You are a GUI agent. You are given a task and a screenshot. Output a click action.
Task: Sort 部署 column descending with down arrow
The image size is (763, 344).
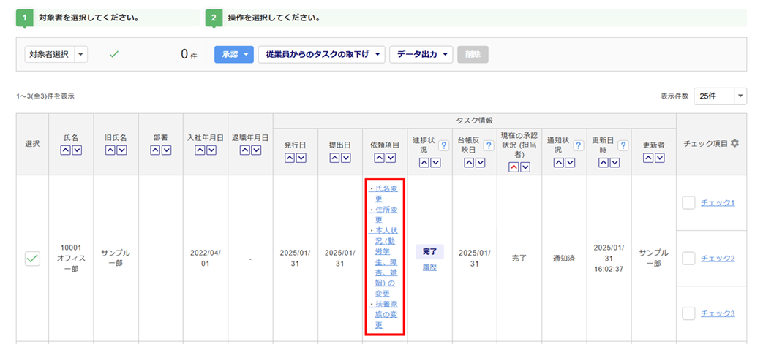coord(167,150)
